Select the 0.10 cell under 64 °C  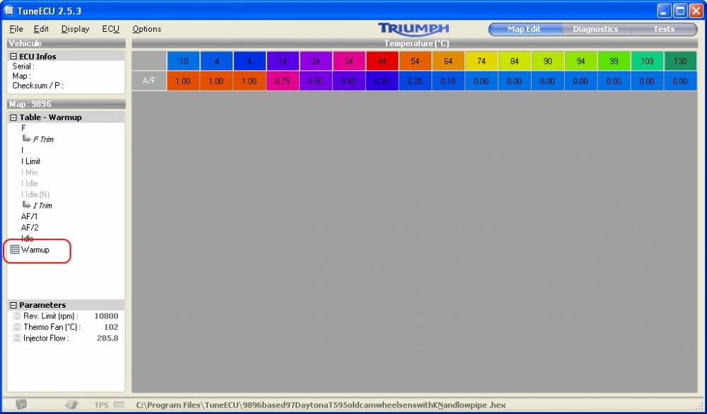448,81
